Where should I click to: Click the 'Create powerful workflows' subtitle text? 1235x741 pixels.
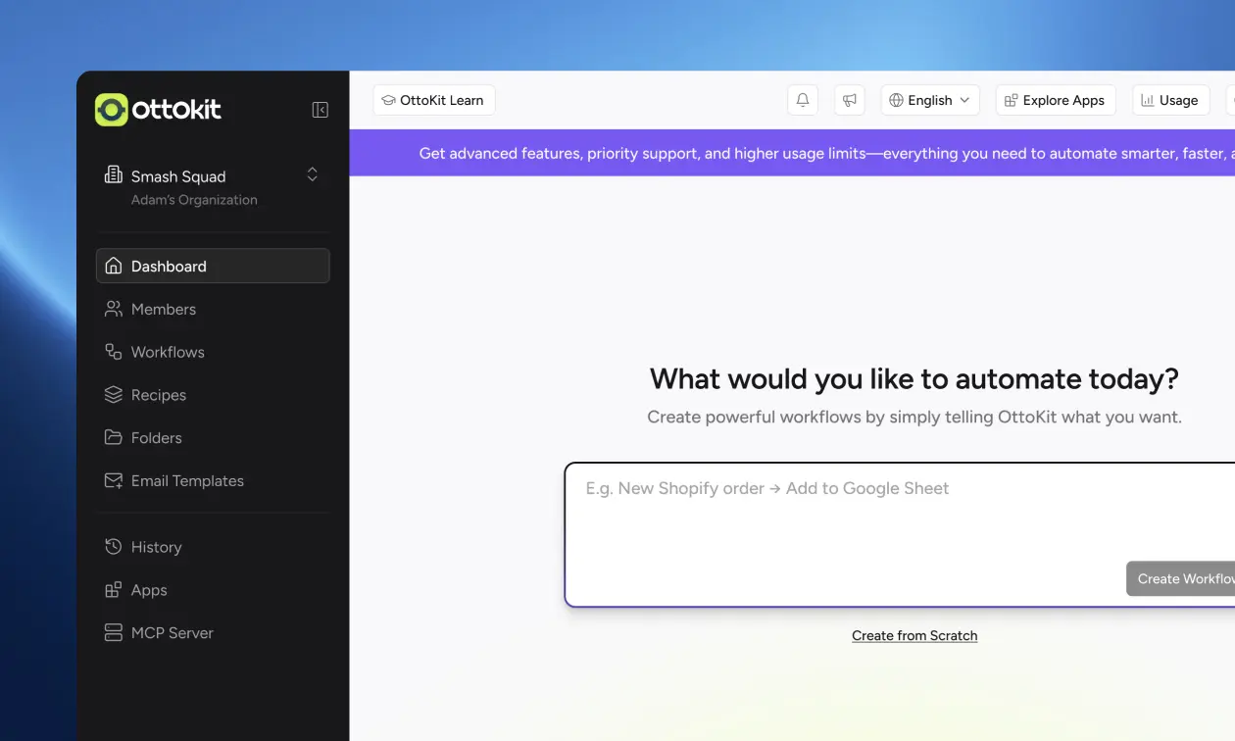click(914, 418)
